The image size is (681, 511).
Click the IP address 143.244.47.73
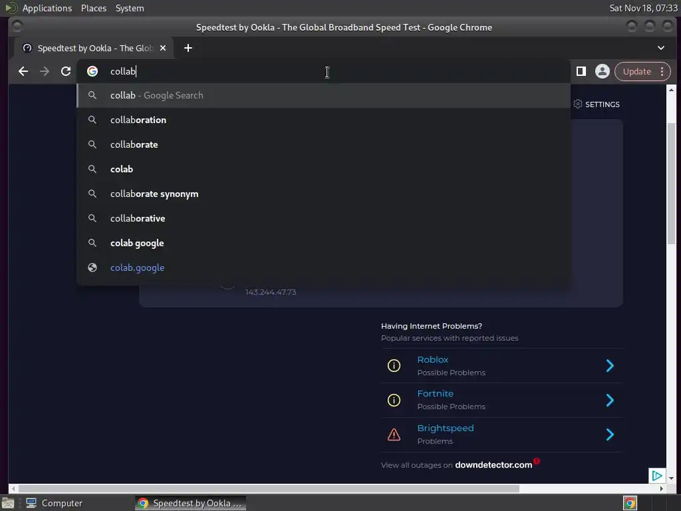pos(271,292)
